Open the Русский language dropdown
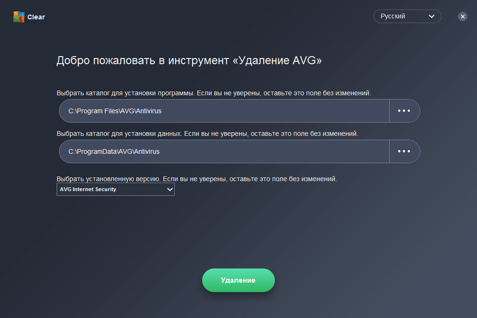This screenshot has height=318, width=477. [x=407, y=17]
